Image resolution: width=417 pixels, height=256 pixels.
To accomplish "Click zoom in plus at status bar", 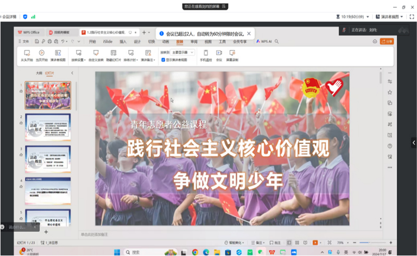I will (x=390, y=242).
